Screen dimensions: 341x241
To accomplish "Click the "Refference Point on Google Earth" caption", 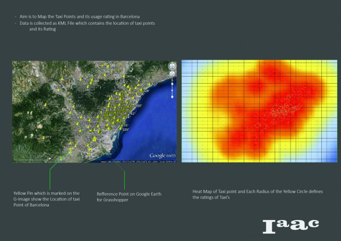I will (x=125, y=197).
